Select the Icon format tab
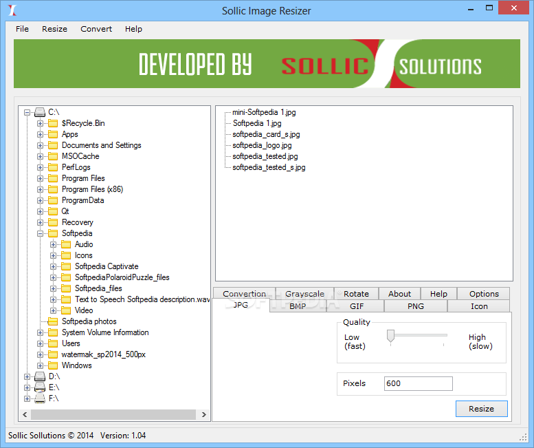The width and height of the screenshot is (534, 448). pyautogui.click(x=479, y=306)
